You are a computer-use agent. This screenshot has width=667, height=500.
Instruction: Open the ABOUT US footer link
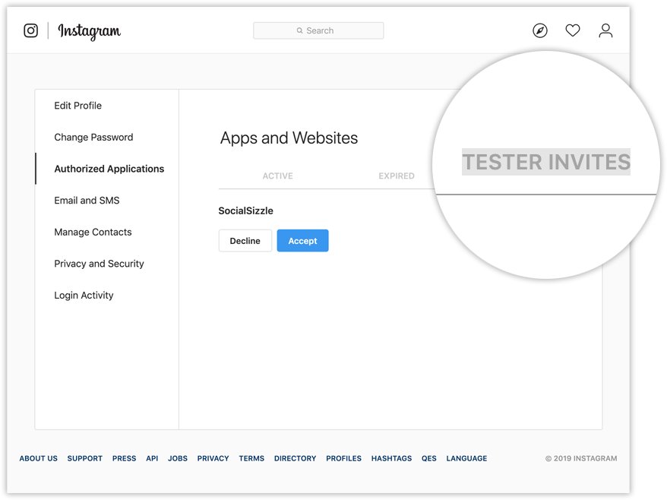(x=38, y=458)
